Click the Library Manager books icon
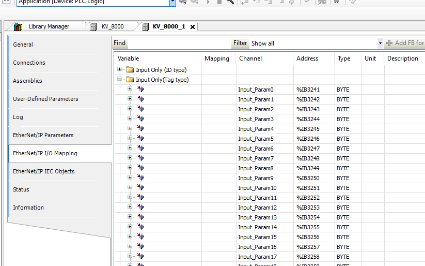This screenshot has width=425, height=266. pyautogui.click(x=18, y=26)
